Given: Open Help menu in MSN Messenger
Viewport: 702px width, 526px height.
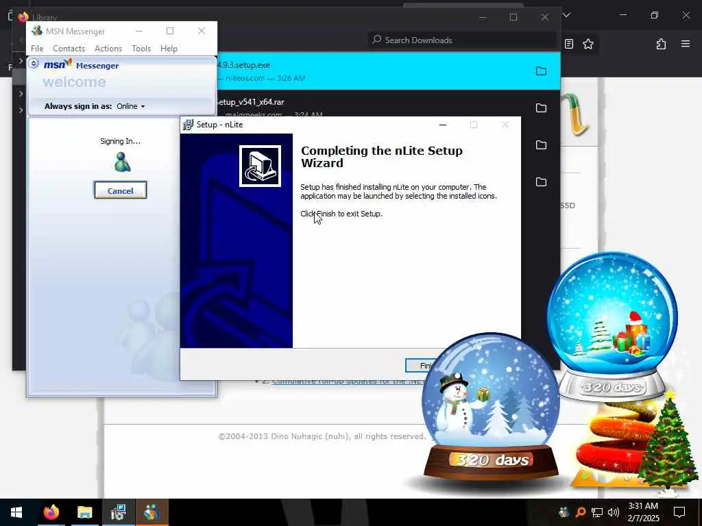Looking at the screenshot, I should 169,49.
